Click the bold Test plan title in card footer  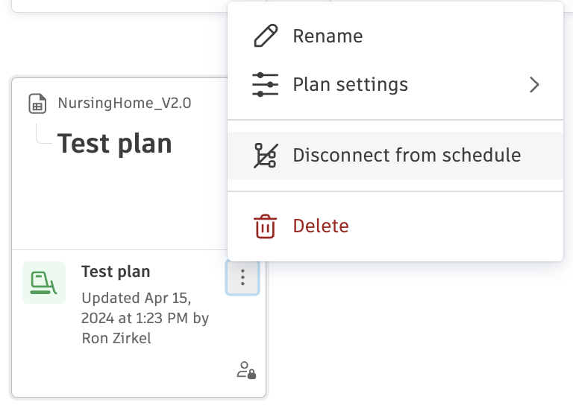(116, 272)
